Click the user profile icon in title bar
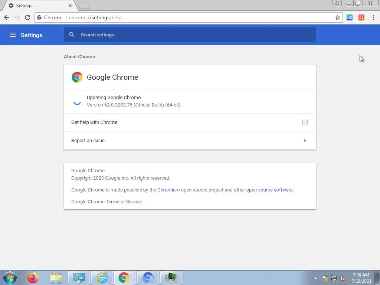The image size is (380, 285). pos(337,3)
